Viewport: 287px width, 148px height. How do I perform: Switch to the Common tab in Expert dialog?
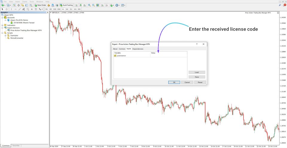tap(122, 49)
